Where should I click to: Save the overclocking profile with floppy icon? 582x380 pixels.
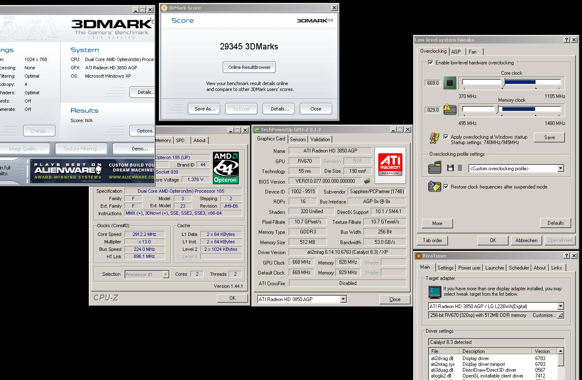click(451, 168)
